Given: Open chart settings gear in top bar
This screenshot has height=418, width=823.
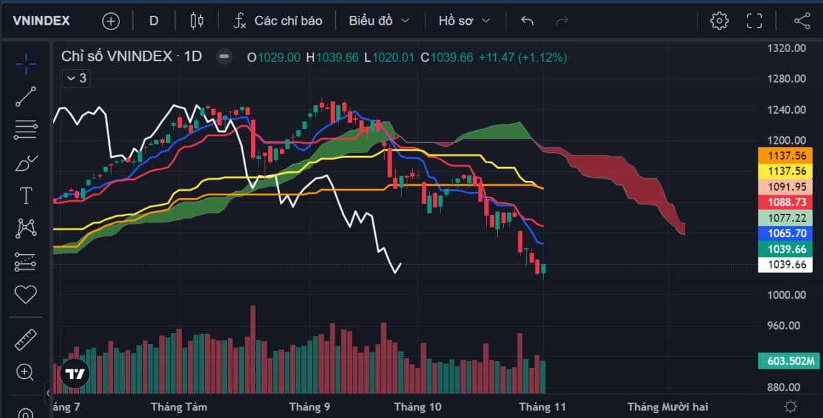Looking at the screenshot, I should pos(719,21).
